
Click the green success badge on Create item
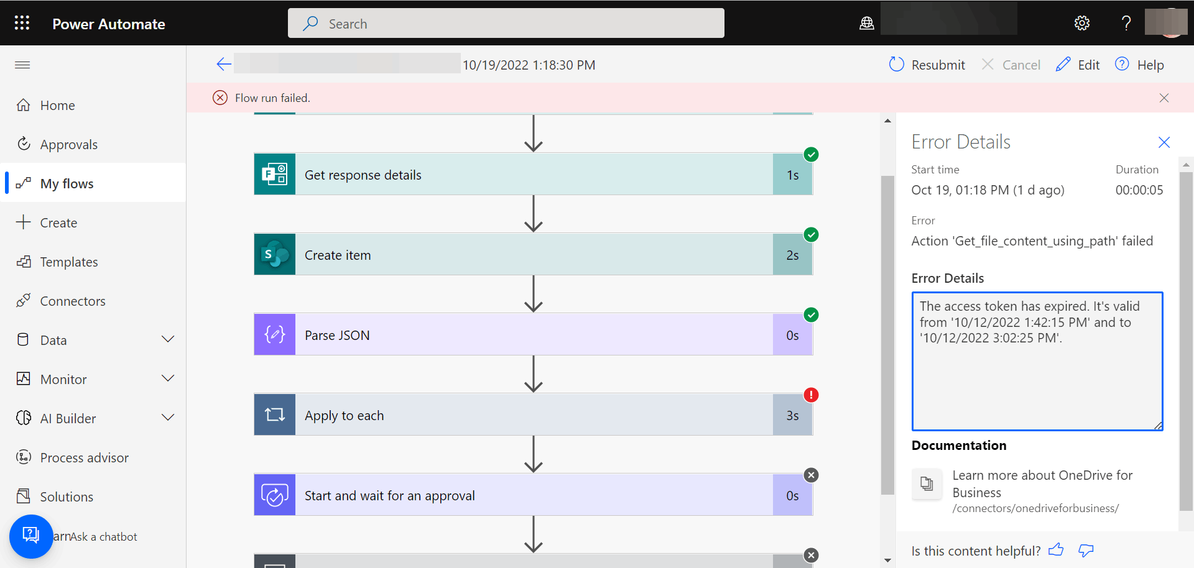(811, 235)
